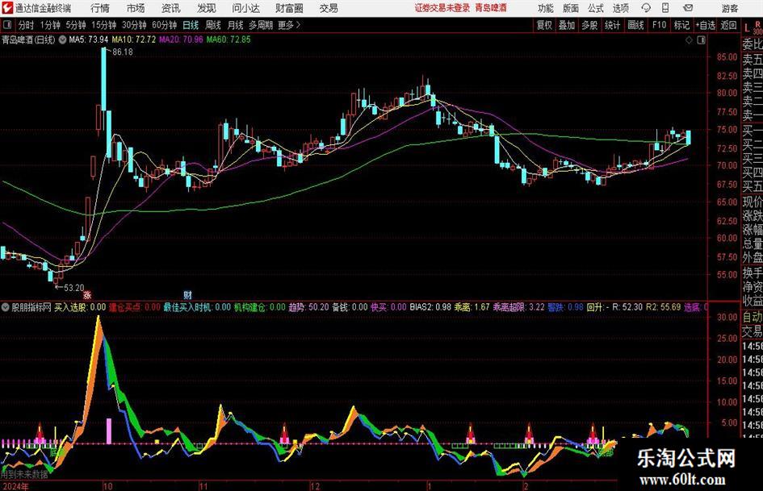Switch to 60分钟 period tab

pyautogui.click(x=165, y=25)
